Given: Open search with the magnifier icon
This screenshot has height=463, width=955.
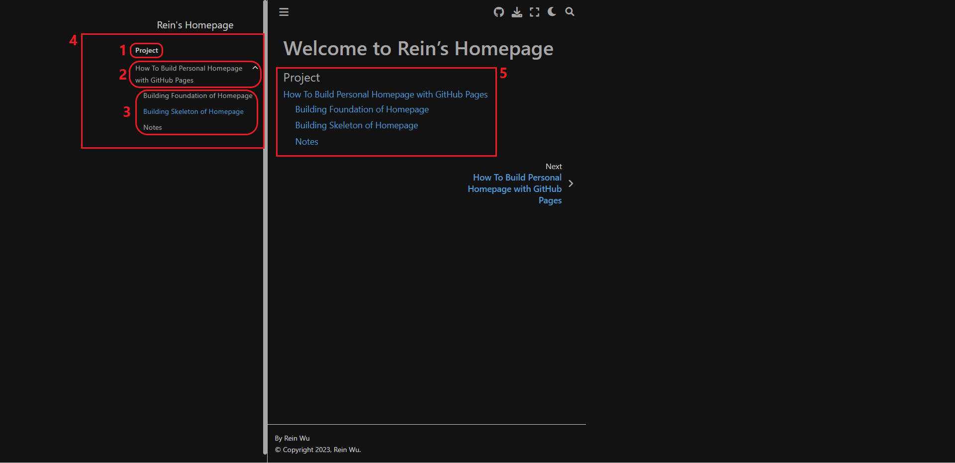Looking at the screenshot, I should pos(570,11).
